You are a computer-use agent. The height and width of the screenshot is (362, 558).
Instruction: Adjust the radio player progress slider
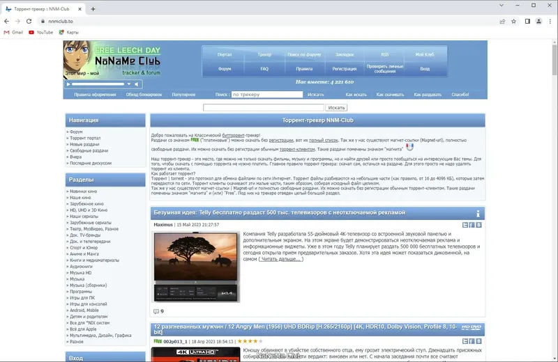click(98, 84)
